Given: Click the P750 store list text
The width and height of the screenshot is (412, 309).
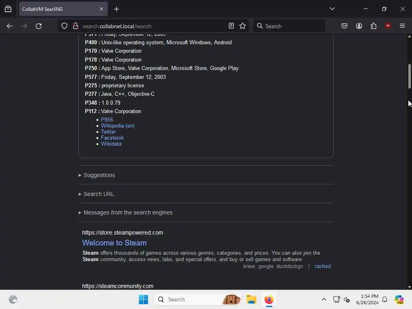Looking at the screenshot, I should tap(170, 68).
